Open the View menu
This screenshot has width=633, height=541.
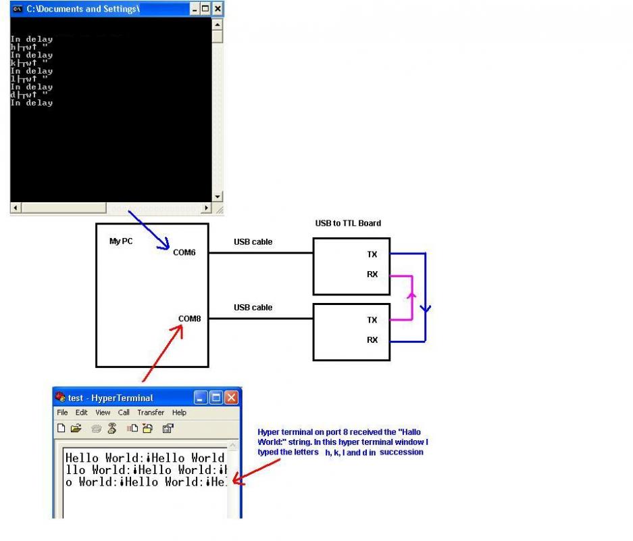pos(102,412)
